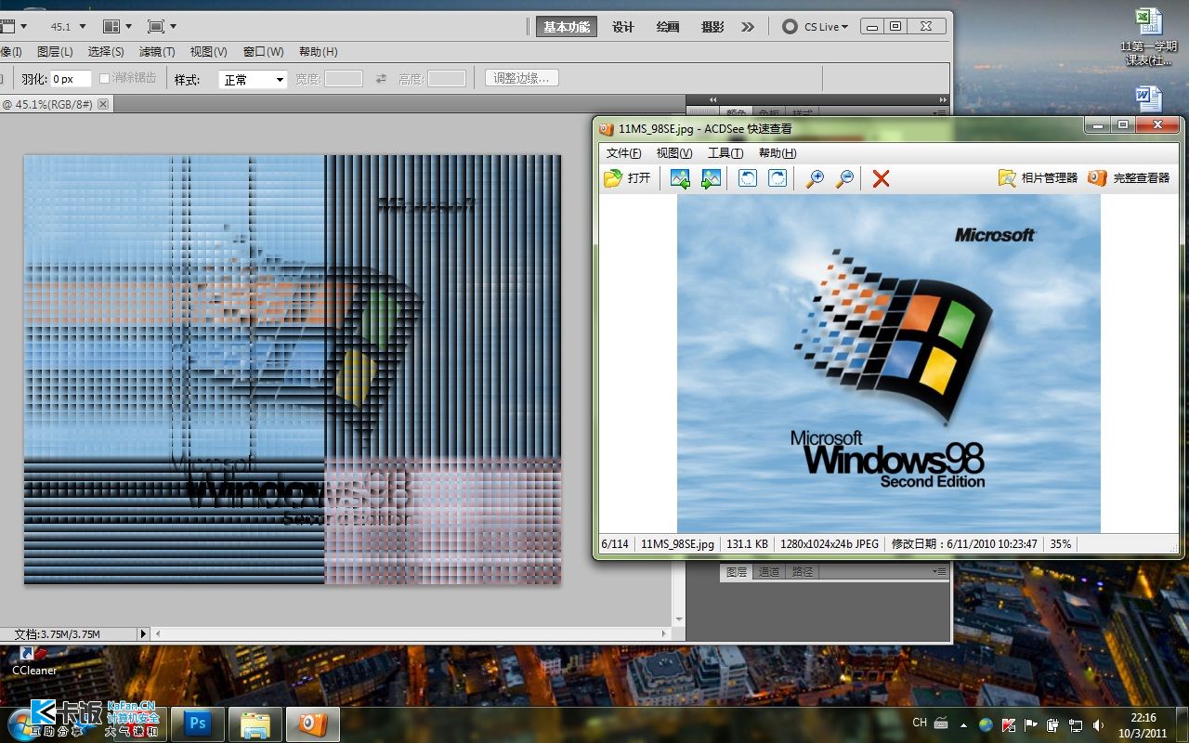Show hidden tray icons arrow
This screenshot has height=743, width=1189.
click(x=963, y=724)
